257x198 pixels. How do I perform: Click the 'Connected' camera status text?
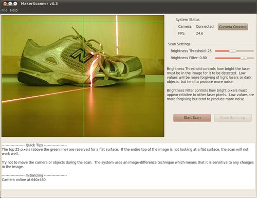click(x=205, y=26)
